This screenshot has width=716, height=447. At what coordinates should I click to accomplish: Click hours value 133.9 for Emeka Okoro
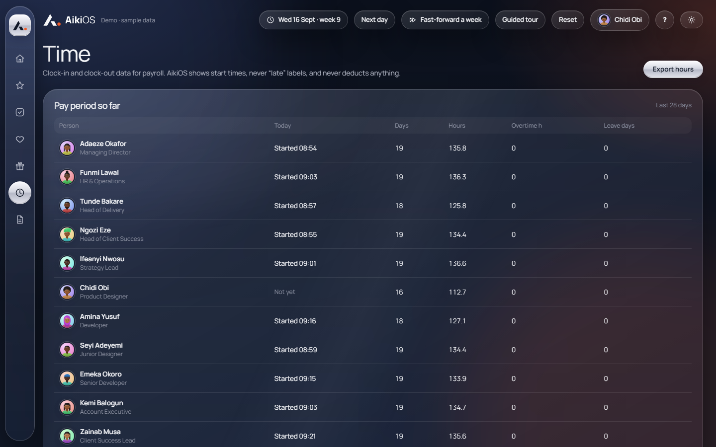point(457,378)
